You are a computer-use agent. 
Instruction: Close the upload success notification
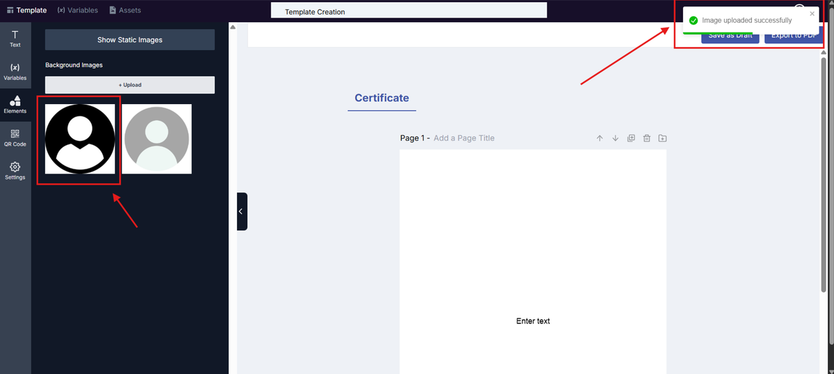point(812,13)
